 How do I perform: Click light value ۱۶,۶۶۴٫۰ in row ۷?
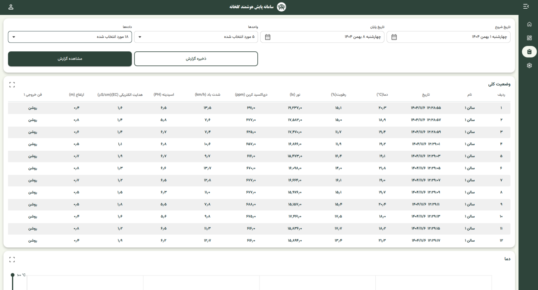click(295, 180)
